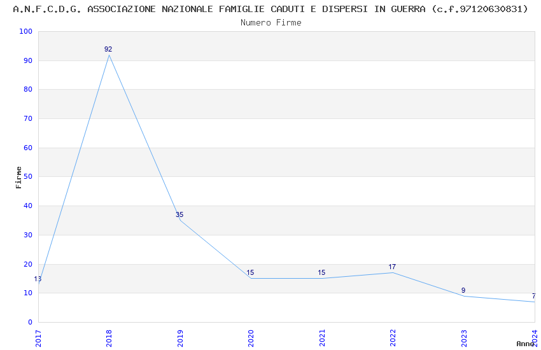Click the "Anno" x-axis label
The width and height of the screenshot is (541, 350).
coord(525,344)
